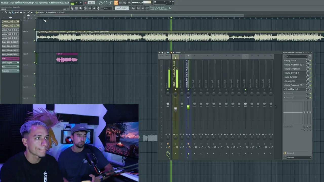Viewport: 324px width, 182px height.
Task: Click the playhead marker on the timeline
Action: coord(171,18)
